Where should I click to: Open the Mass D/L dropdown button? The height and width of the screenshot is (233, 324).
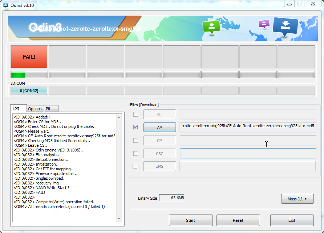297,199
